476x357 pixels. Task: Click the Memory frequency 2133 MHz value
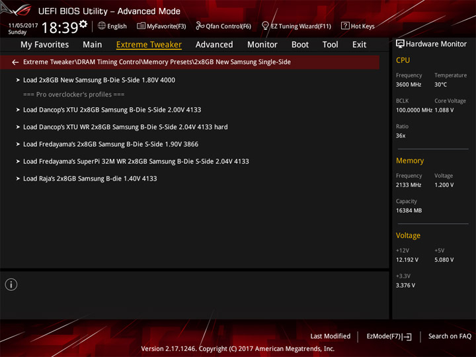click(x=409, y=185)
